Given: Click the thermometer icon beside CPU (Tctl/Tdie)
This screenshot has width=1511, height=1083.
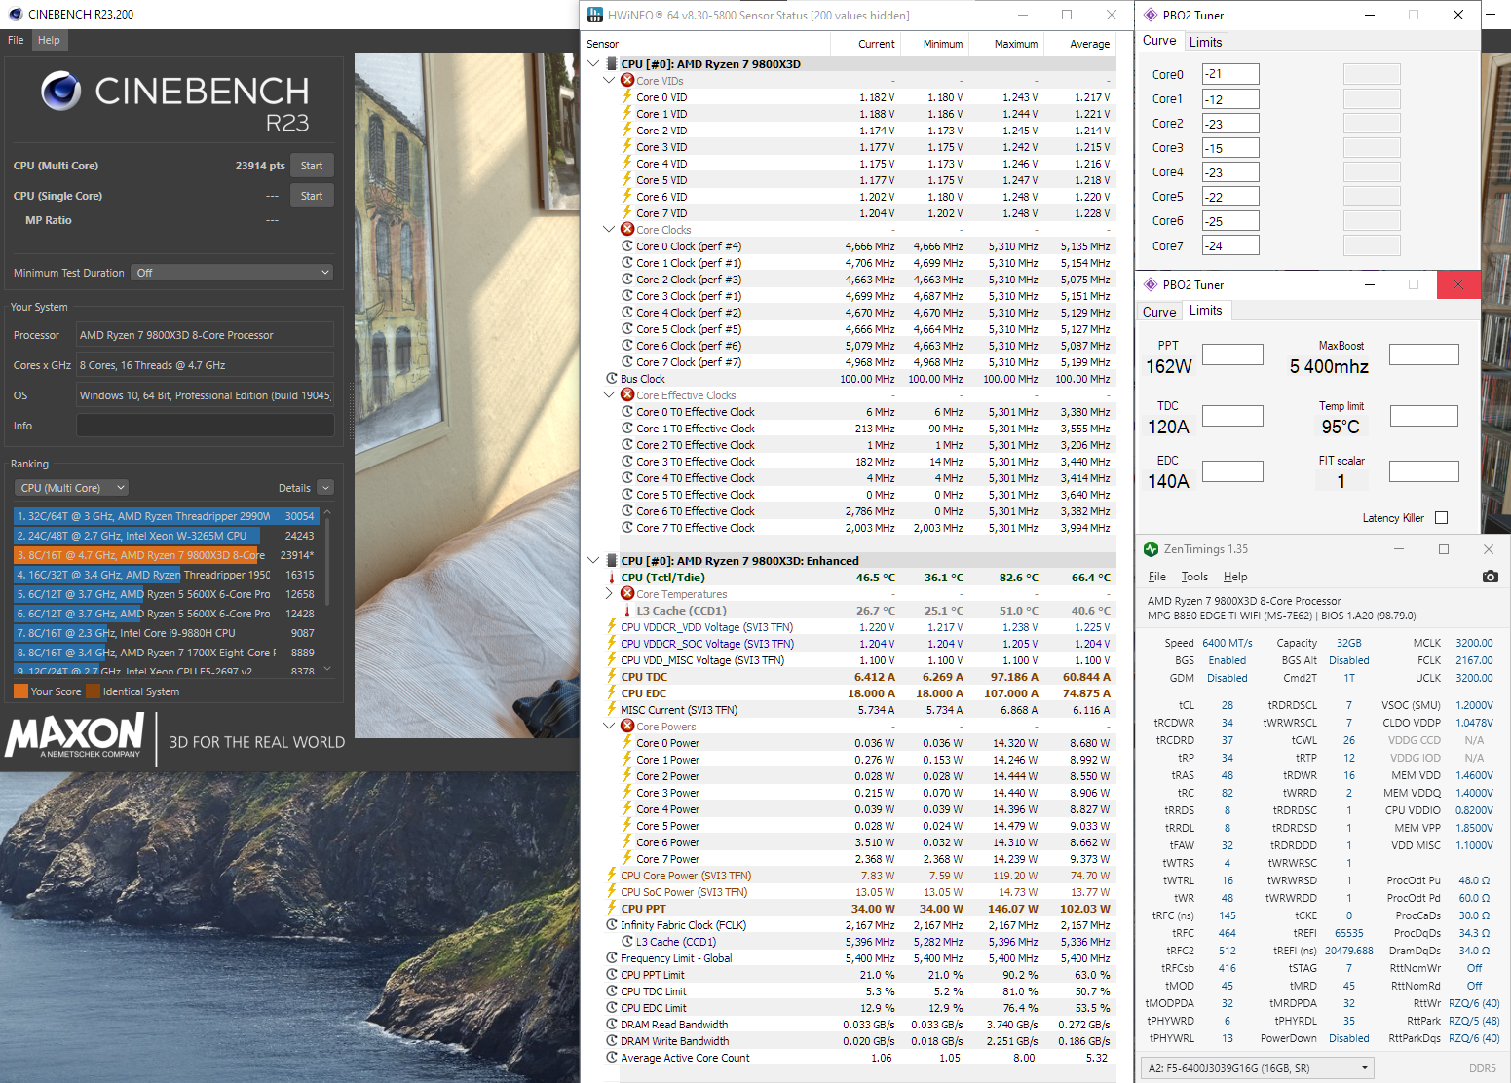Looking at the screenshot, I should coord(612,578).
